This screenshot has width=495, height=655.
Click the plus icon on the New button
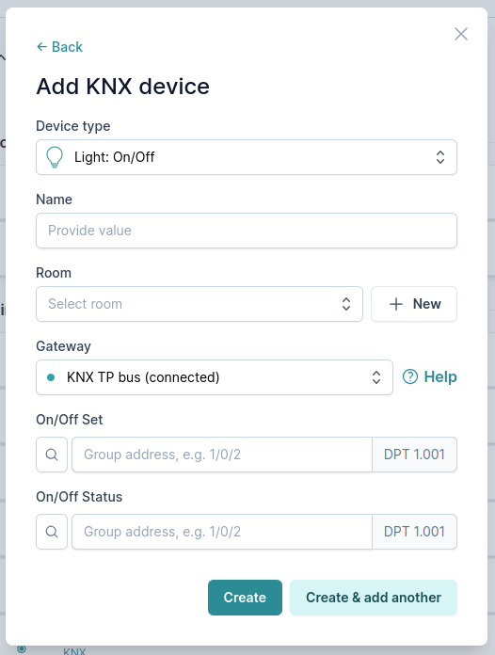[x=396, y=304]
